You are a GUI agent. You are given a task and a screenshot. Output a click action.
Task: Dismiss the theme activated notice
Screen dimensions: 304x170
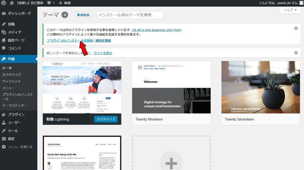[296, 53]
